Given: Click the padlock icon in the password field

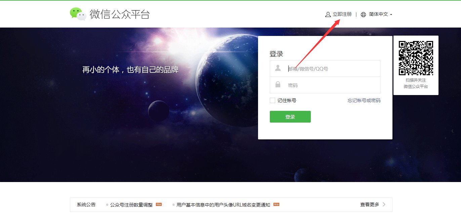Looking at the screenshot, I should coord(278,85).
